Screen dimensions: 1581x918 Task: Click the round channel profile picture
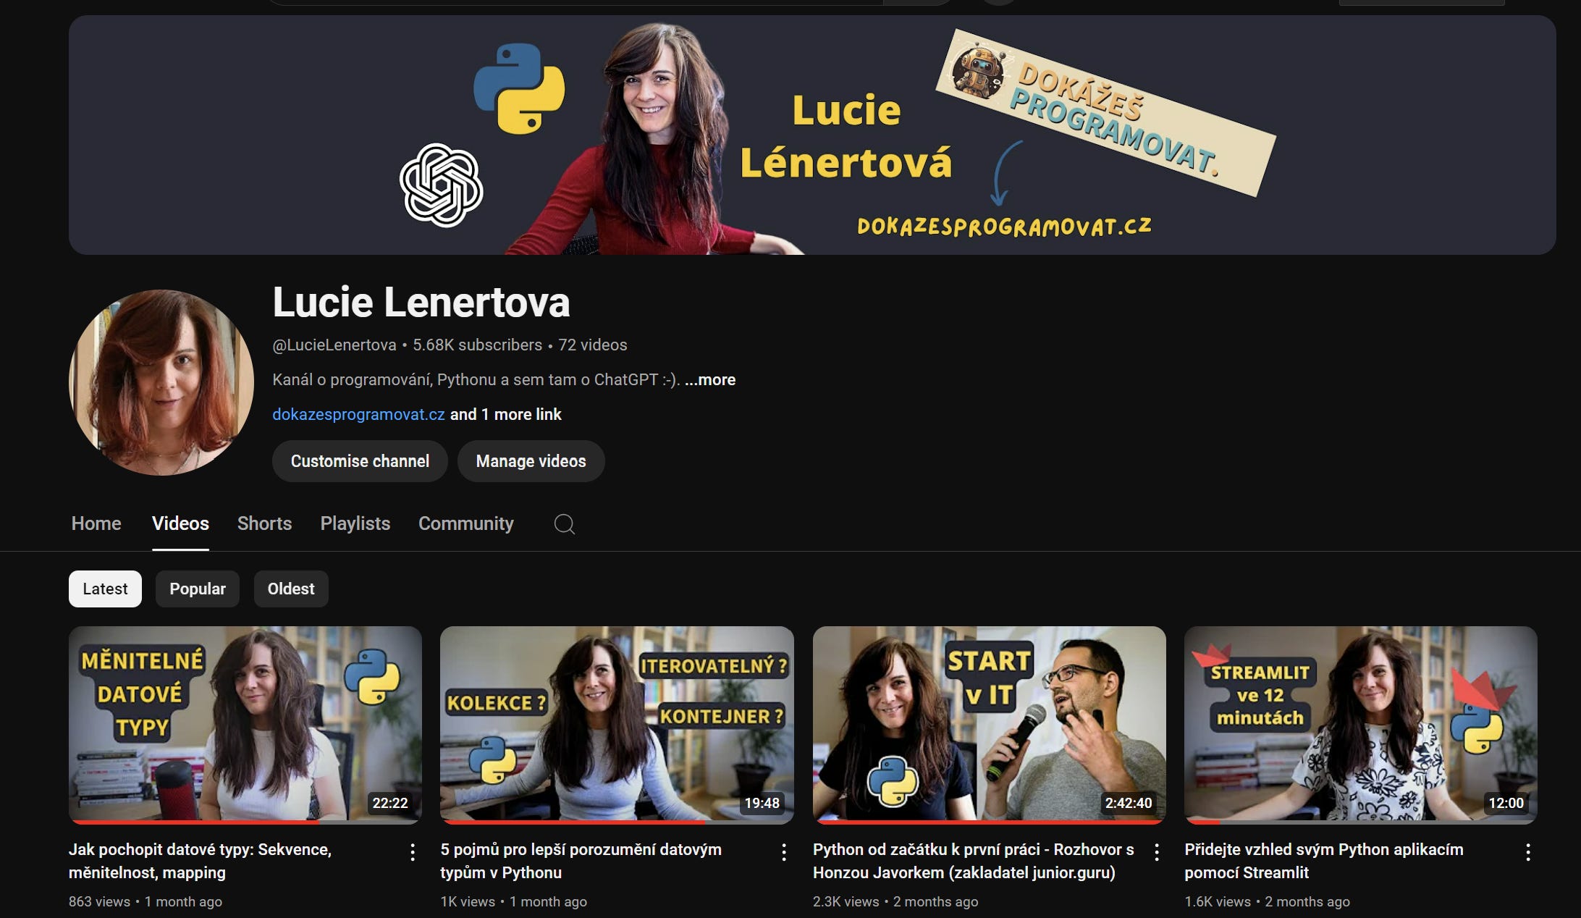point(161,382)
